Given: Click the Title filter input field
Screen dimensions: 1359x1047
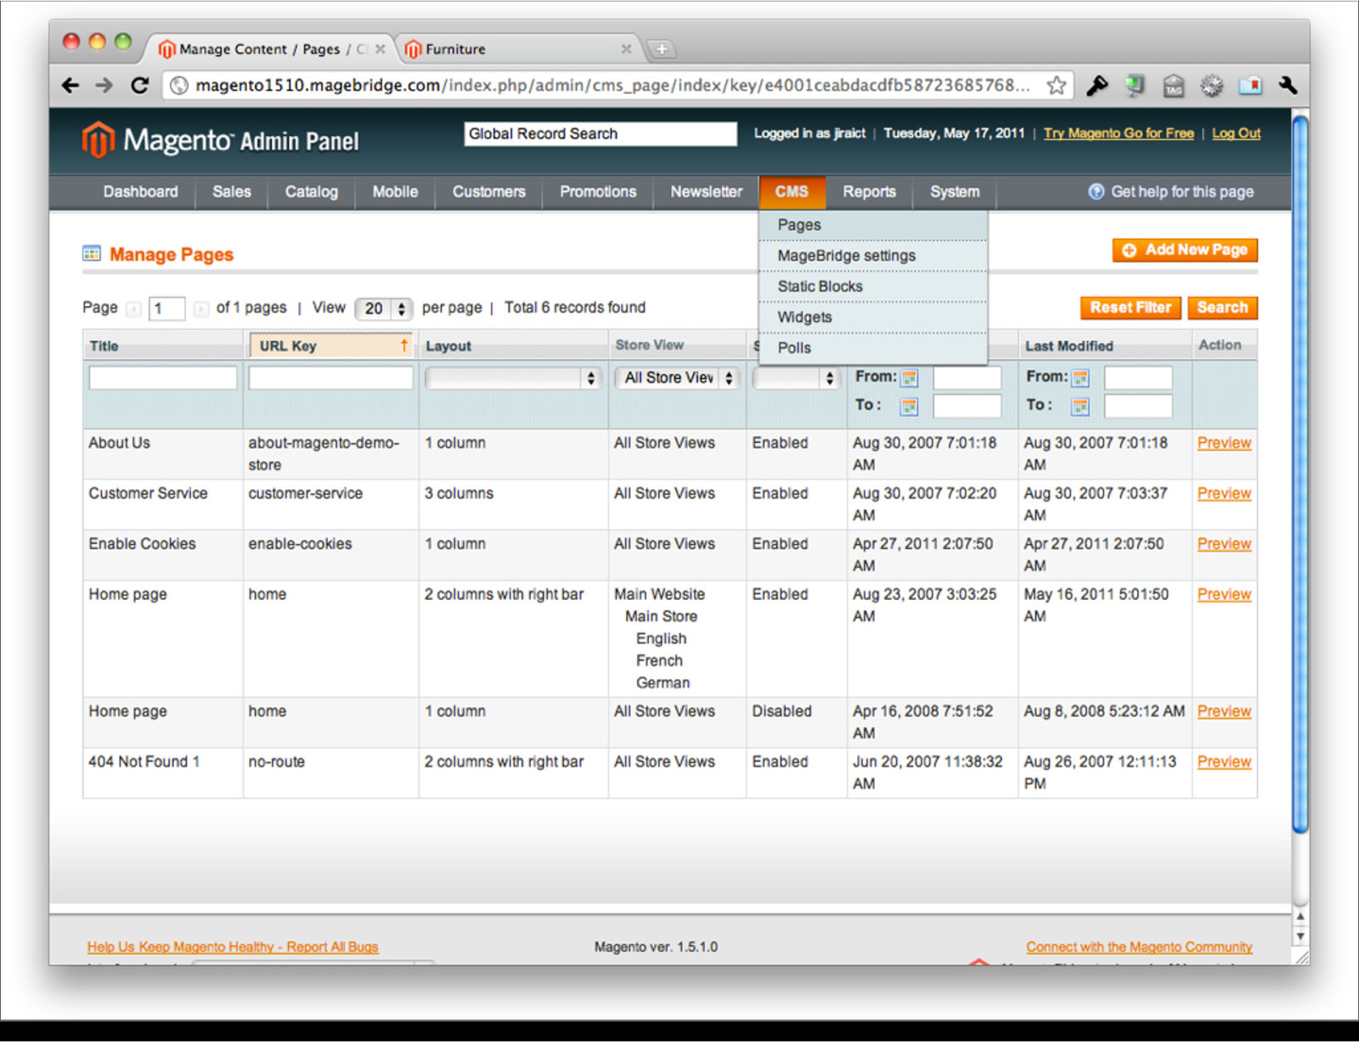Looking at the screenshot, I should point(163,378).
